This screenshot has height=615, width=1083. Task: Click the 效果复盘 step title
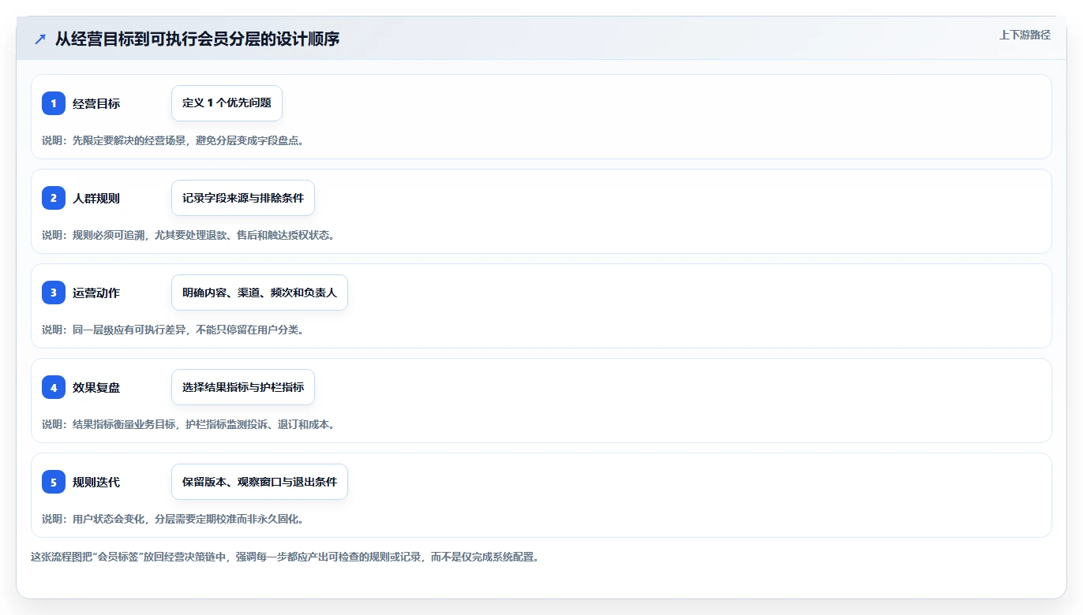pyautogui.click(x=96, y=387)
